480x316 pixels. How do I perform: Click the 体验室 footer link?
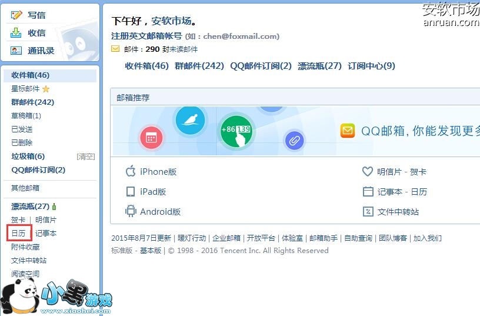pyautogui.click(x=292, y=238)
